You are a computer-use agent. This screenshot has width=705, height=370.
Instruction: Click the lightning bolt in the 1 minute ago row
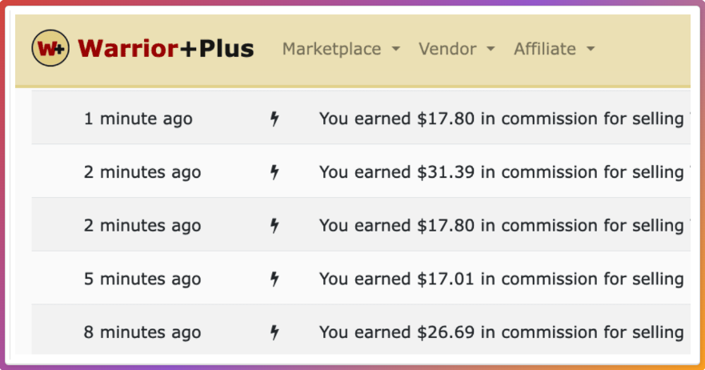274,119
